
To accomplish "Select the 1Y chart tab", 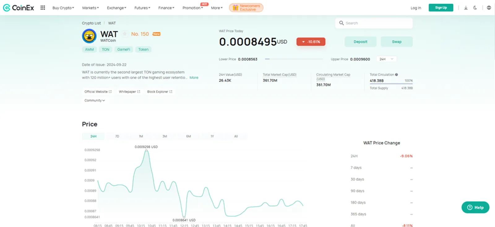I will [x=212, y=136].
